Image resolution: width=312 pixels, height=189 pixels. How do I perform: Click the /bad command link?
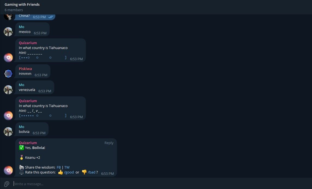(92, 172)
